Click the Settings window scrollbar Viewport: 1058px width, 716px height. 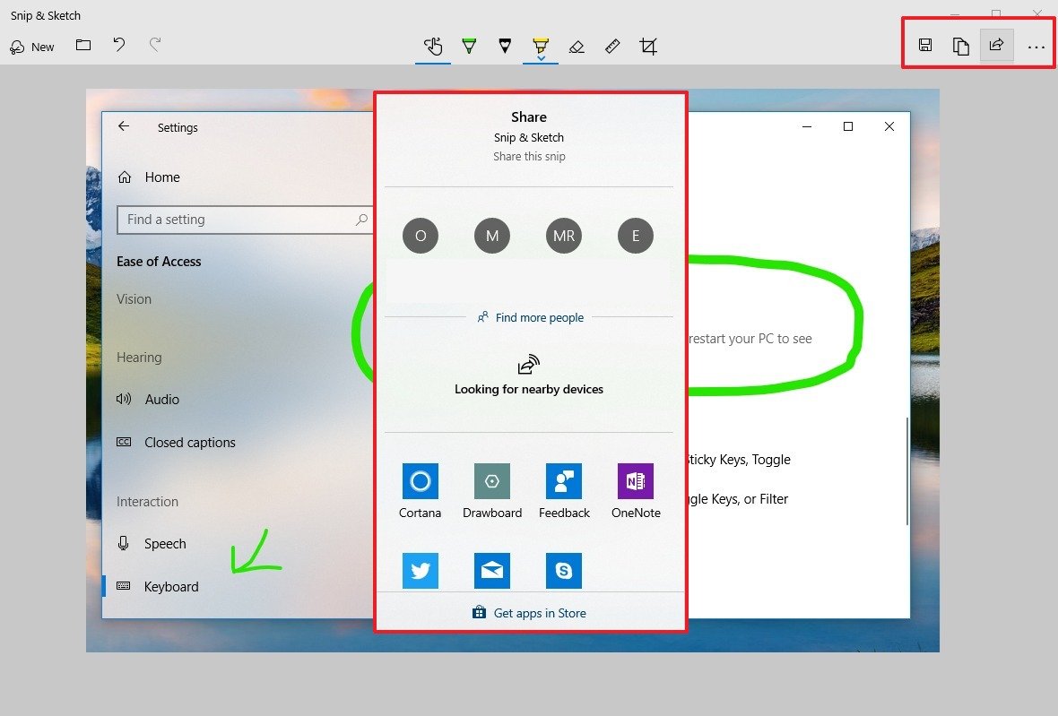point(906,471)
